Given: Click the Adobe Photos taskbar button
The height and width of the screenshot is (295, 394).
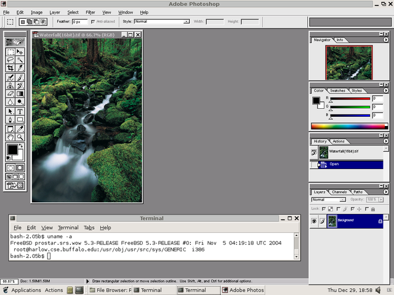Looking at the screenshot, I should click(x=243, y=290).
